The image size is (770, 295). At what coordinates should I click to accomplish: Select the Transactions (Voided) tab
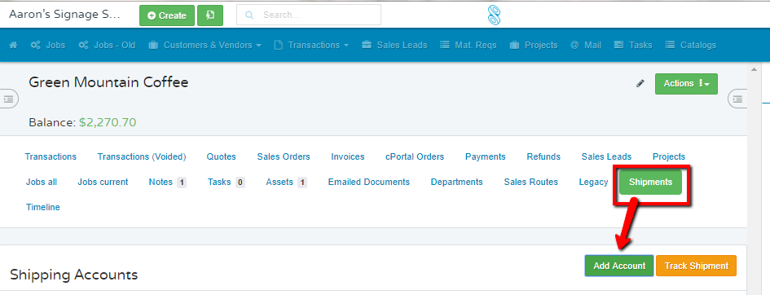pos(142,156)
